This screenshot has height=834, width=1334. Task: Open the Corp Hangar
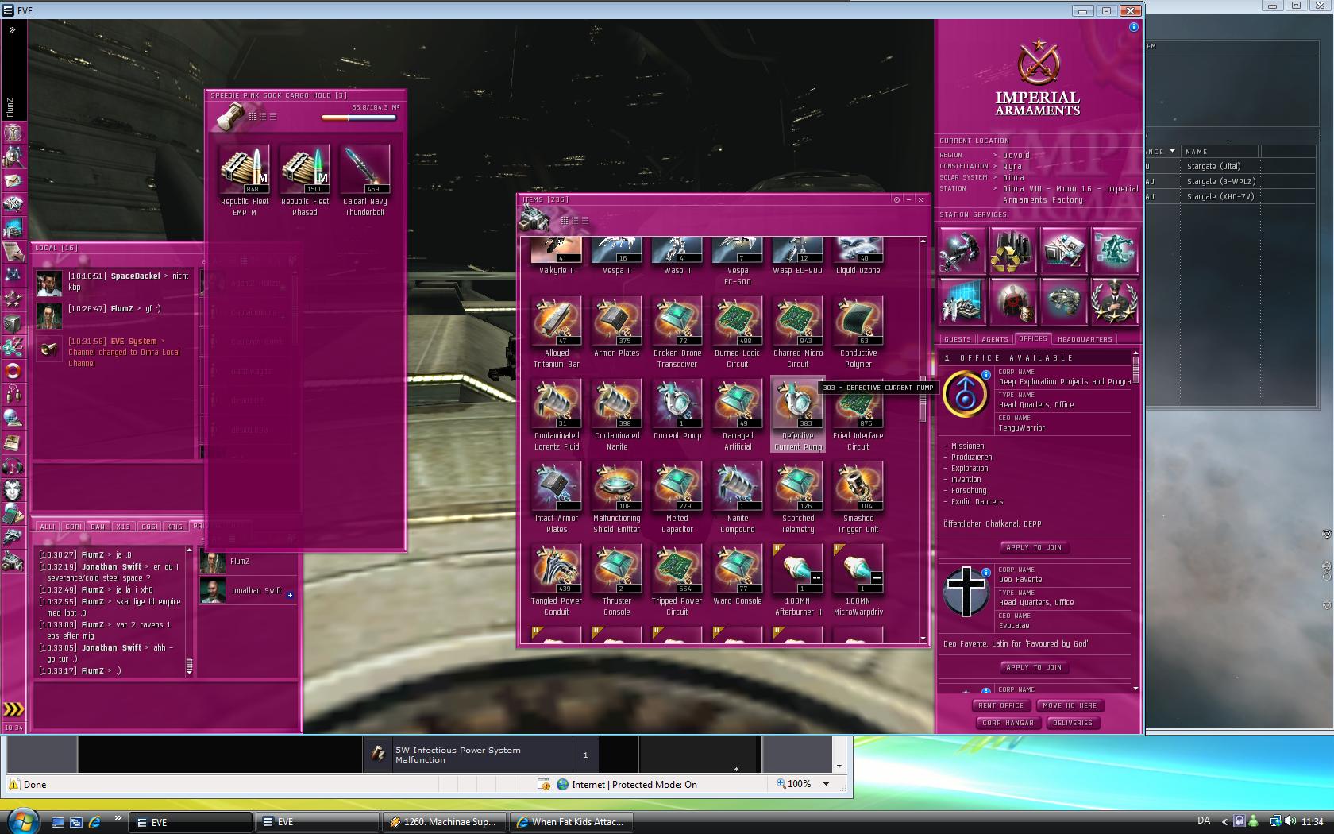1008,723
